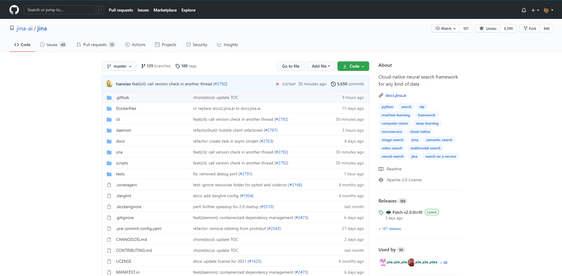Switch to the Security tab

pos(197,45)
